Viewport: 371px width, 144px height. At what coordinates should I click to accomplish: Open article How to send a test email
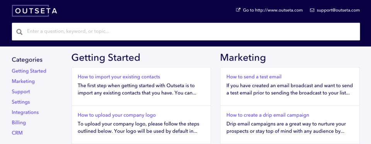pos(254,77)
